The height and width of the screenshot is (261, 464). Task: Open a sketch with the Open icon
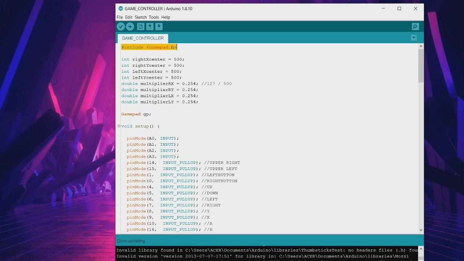pyautogui.click(x=150, y=26)
